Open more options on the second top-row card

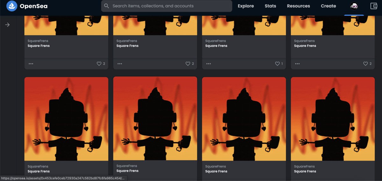pyautogui.click(x=120, y=64)
